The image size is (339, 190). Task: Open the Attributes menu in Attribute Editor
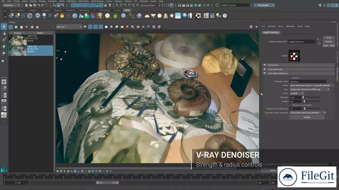coord(290,26)
